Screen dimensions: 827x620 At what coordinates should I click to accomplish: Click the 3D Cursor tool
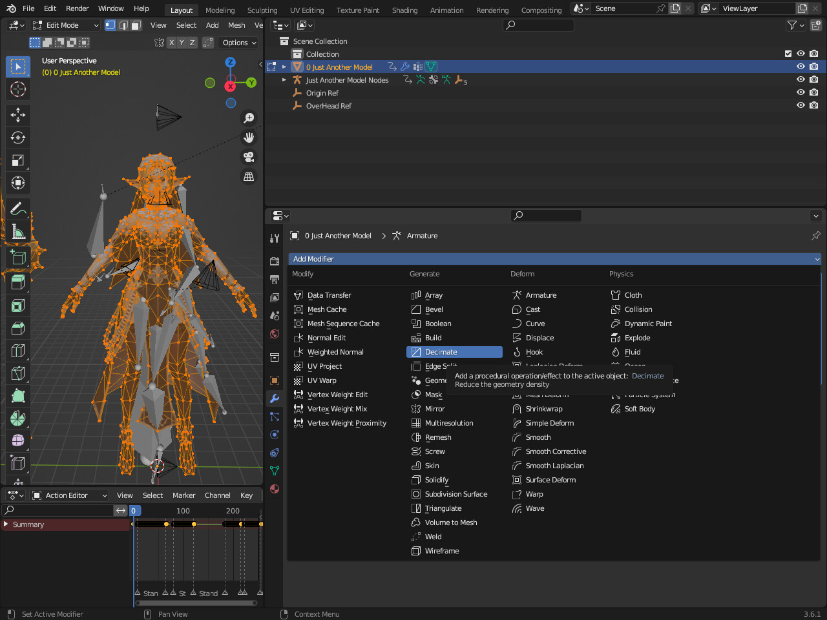pos(18,89)
